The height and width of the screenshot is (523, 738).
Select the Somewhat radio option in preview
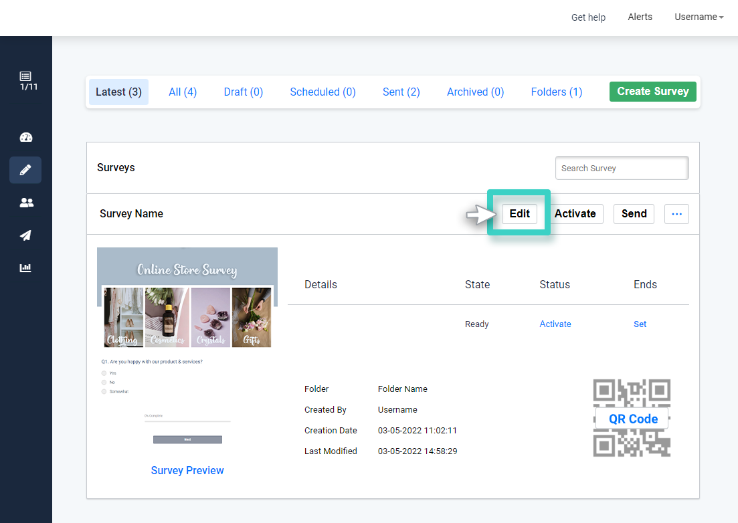(104, 391)
